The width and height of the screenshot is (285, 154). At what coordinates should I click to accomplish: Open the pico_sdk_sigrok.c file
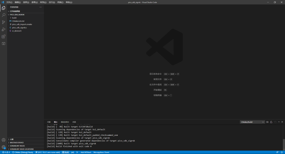19,28
